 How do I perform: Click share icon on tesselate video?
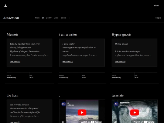coord(116,122)
